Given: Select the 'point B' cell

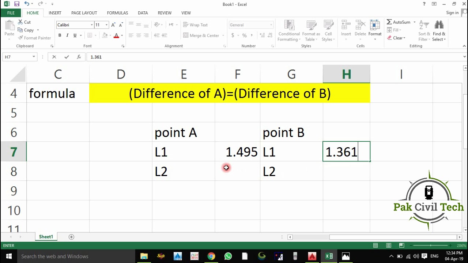Looking at the screenshot, I should [x=291, y=132].
